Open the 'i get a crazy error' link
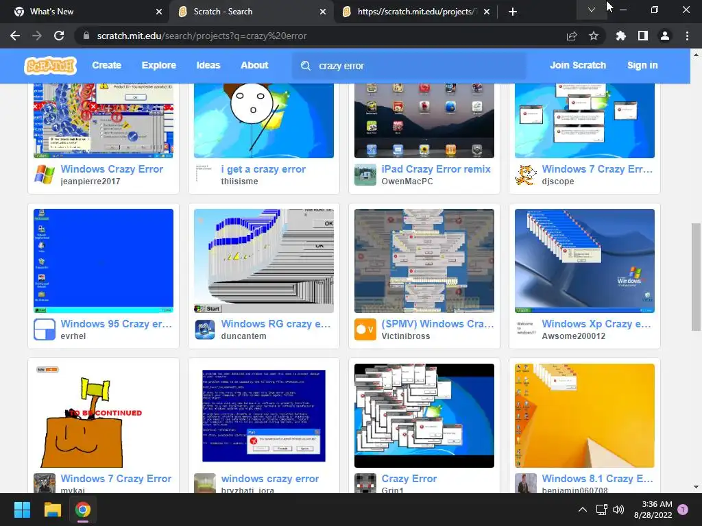 (x=263, y=169)
